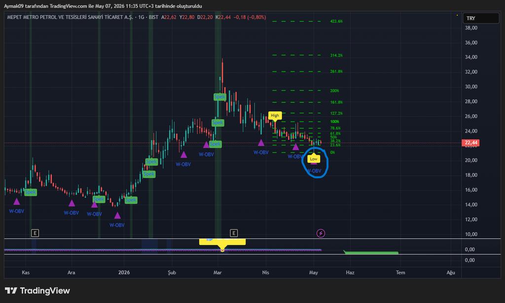Click the earnings E icon near November
This screenshot has height=303, width=505.
[x=35, y=233]
